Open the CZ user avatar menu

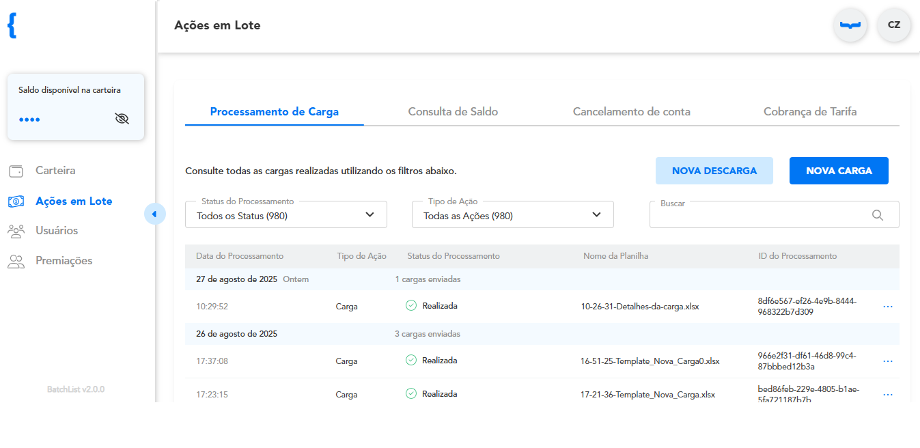tap(894, 25)
